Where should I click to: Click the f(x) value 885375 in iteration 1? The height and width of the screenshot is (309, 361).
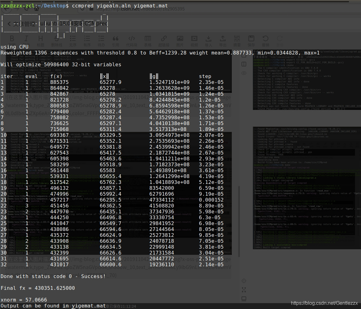(59, 82)
